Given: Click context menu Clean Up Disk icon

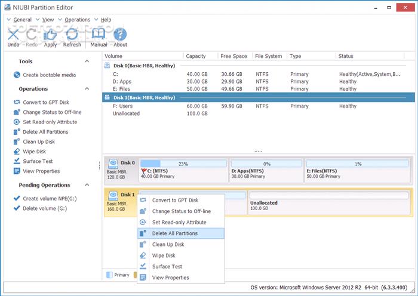Looking at the screenshot, I should coord(143,244).
